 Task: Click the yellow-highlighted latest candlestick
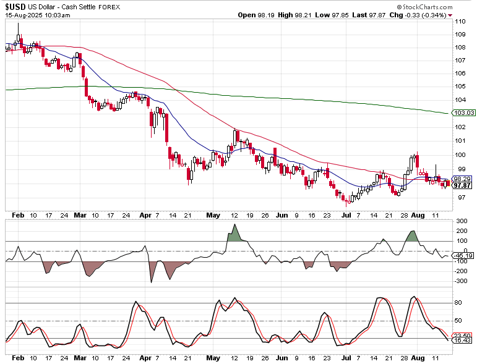click(x=448, y=183)
